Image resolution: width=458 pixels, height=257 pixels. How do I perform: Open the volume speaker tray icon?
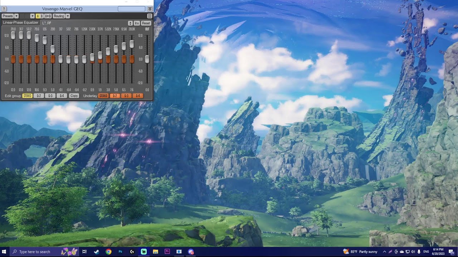413,252
